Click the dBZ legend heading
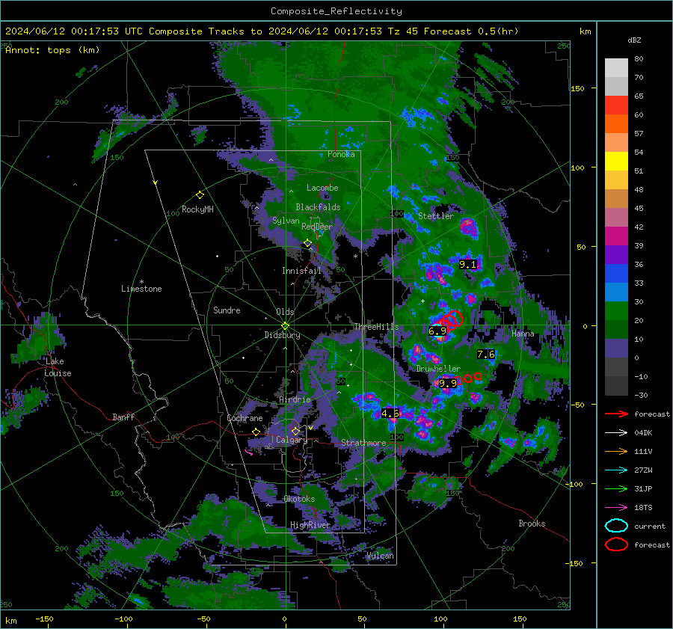This screenshot has height=629, width=673. pyautogui.click(x=634, y=40)
